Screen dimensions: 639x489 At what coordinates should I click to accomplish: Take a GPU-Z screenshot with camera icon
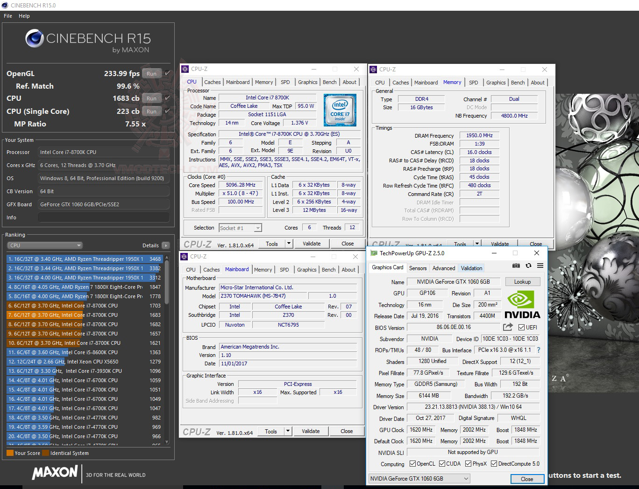coord(516,265)
